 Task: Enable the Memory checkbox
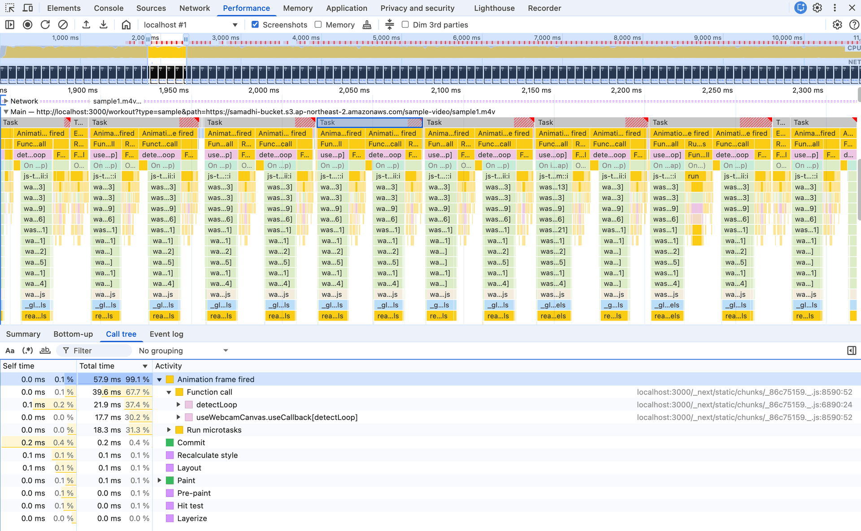[x=318, y=25]
